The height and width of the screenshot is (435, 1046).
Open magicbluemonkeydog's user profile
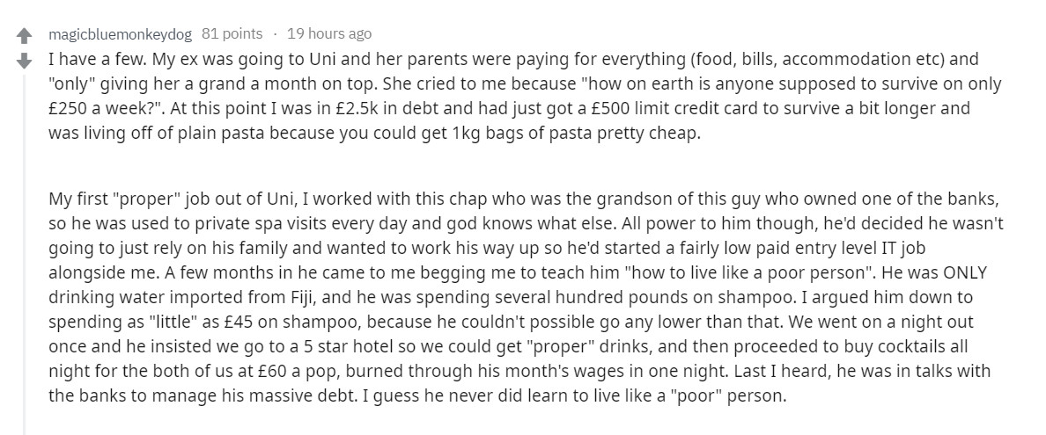(x=120, y=33)
